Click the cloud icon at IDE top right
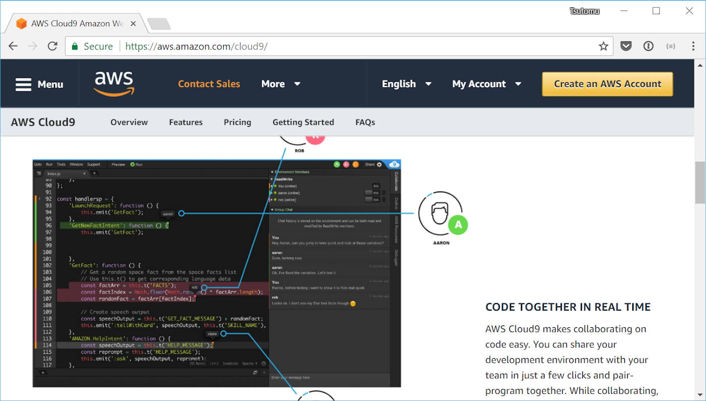 click(x=394, y=164)
